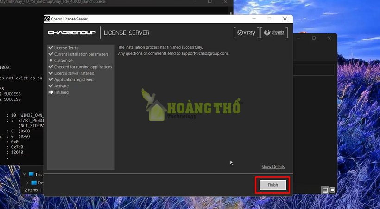Click bullet icon beside Customize
The height and width of the screenshot is (209, 380).
pos(51,60)
